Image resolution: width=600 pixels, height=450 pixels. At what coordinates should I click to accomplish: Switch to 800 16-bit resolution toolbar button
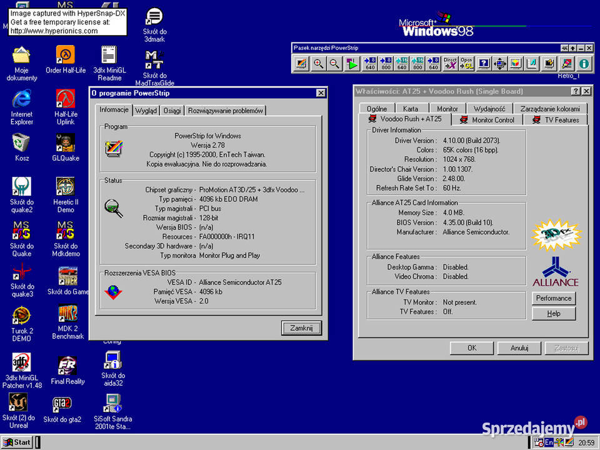(417, 64)
